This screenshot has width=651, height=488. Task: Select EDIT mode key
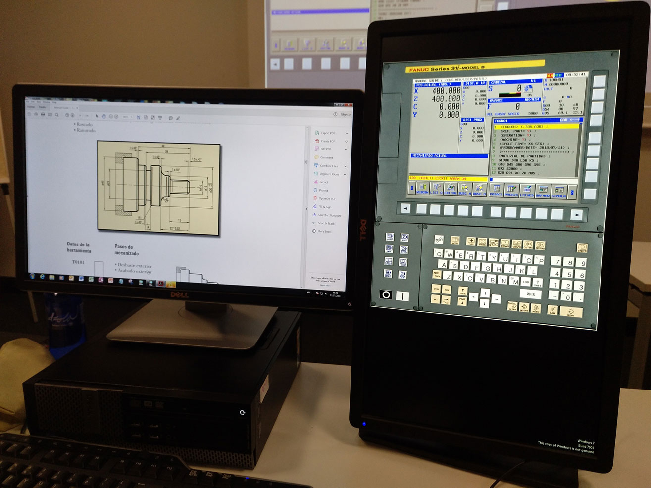(x=404, y=238)
